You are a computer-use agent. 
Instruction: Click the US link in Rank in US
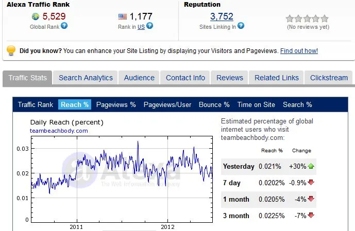pyautogui.click(x=141, y=27)
